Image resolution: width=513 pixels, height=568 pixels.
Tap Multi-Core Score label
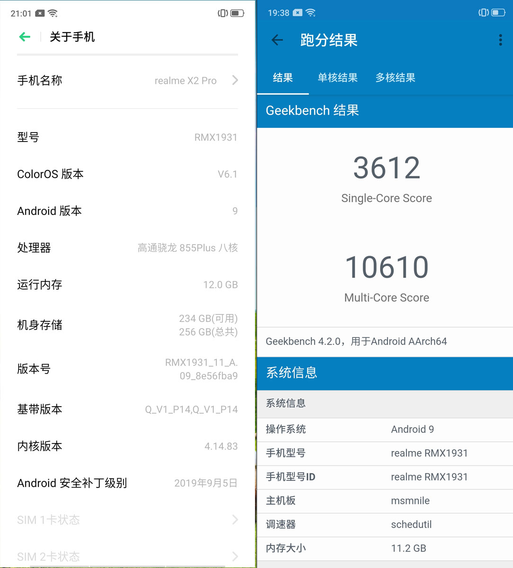(387, 298)
